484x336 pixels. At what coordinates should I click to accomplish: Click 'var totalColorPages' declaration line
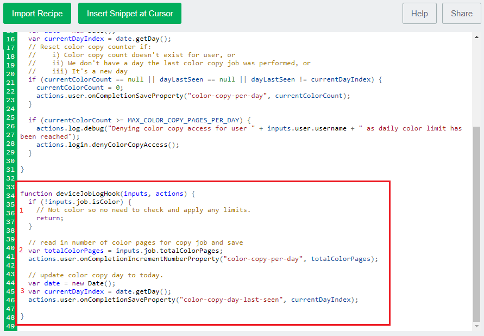click(x=125, y=251)
